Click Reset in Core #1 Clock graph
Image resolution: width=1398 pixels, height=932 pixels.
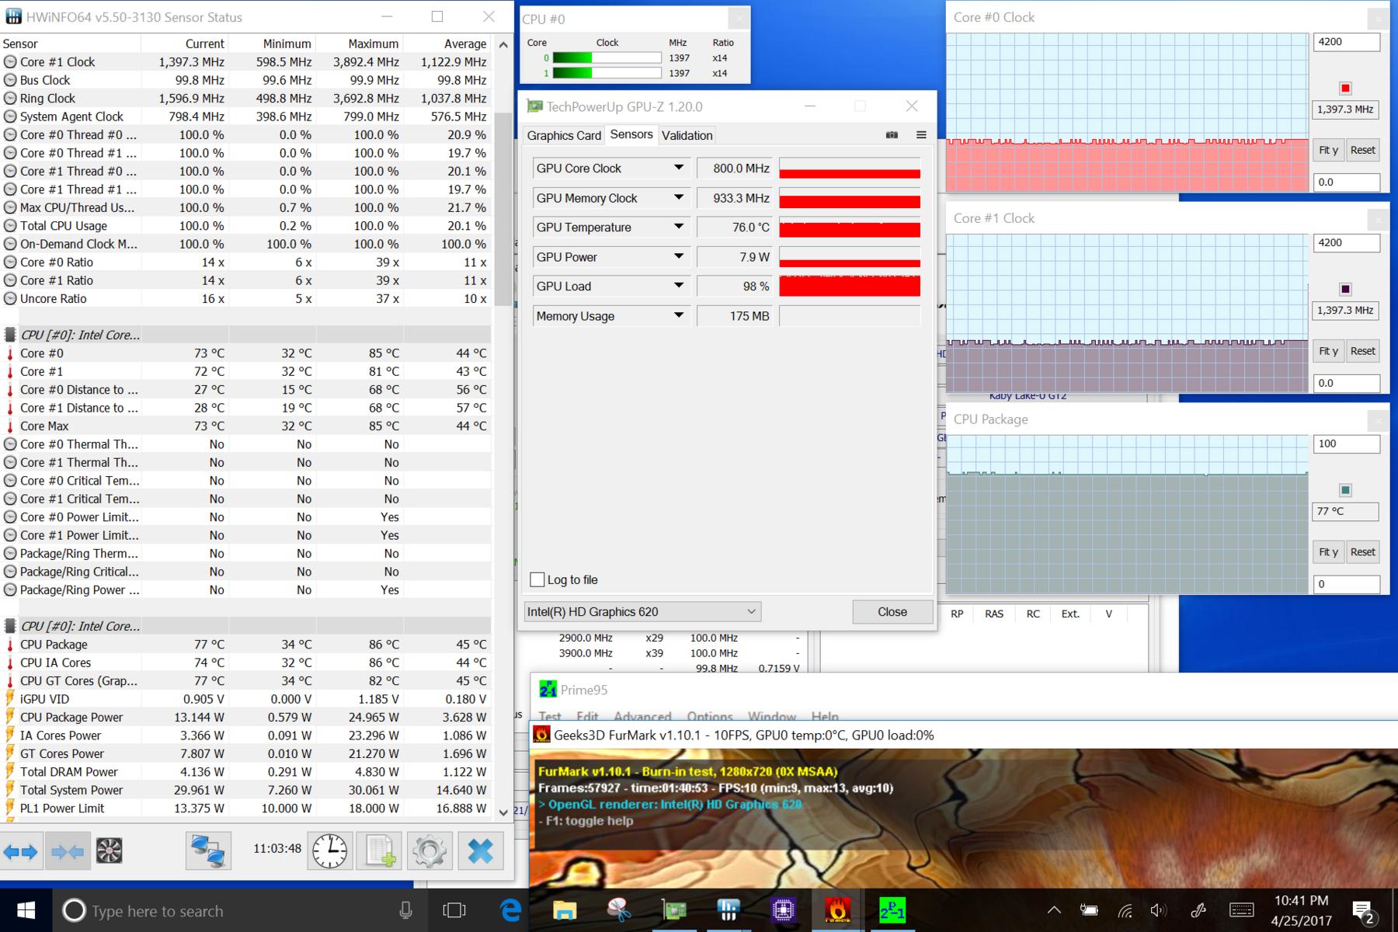(x=1363, y=351)
